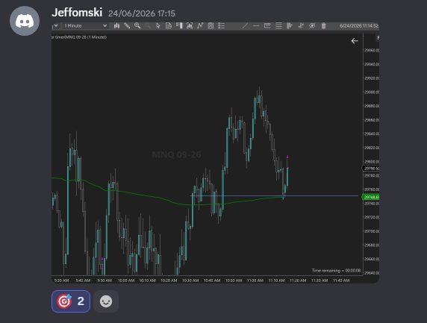Click the blue horizontal line on chart
427x323 pixels.
[274, 195]
